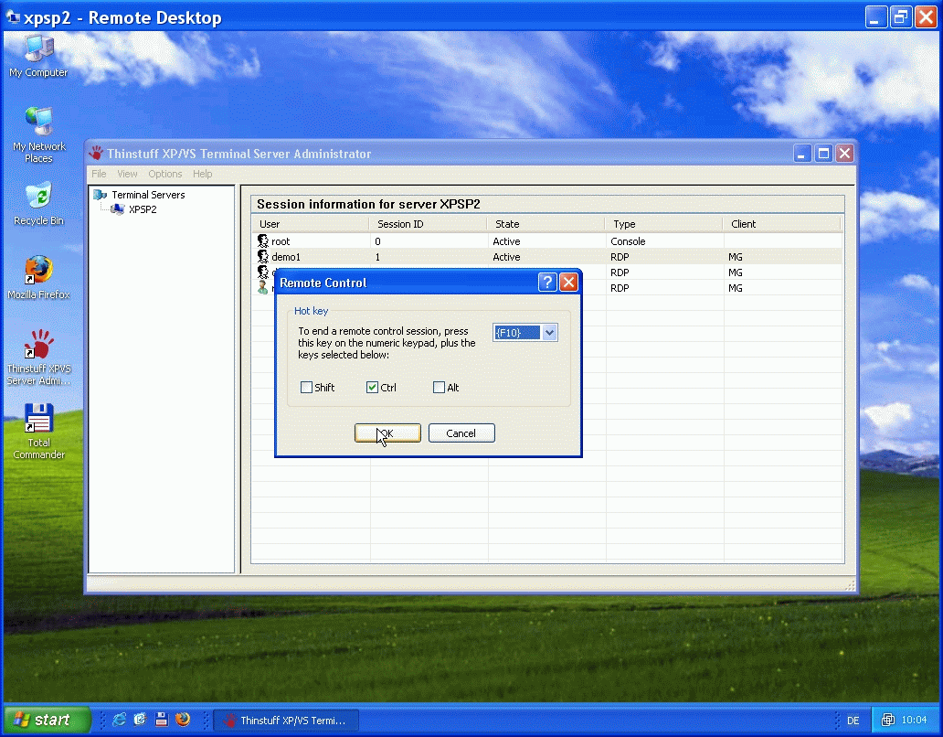This screenshot has width=943, height=737.
Task: Click the Cancel button in Remote Control dialog
Action: click(461, 433)
